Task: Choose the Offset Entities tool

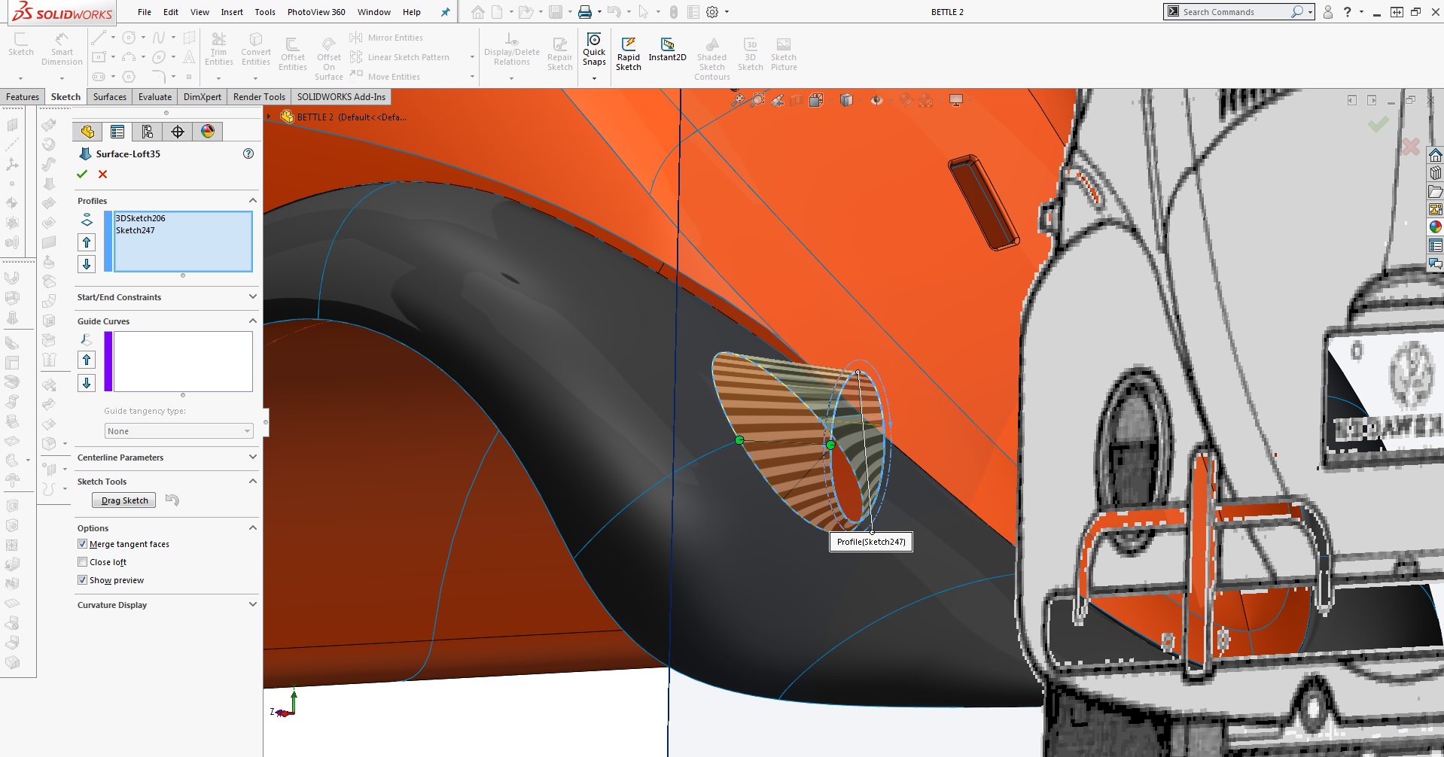Action: tap(293, 54)
